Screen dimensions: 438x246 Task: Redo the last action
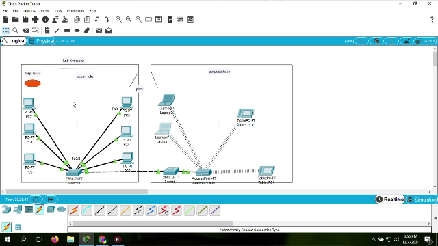click(x=107, y=19)
